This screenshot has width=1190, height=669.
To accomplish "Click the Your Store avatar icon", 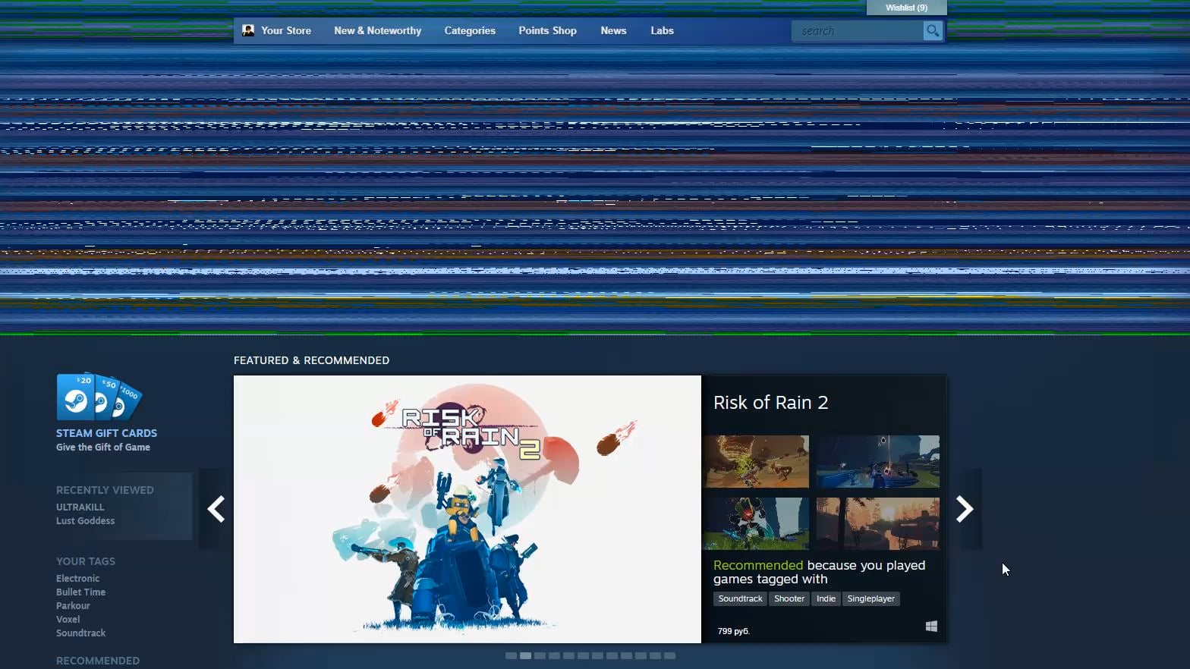I will (248, 30).
